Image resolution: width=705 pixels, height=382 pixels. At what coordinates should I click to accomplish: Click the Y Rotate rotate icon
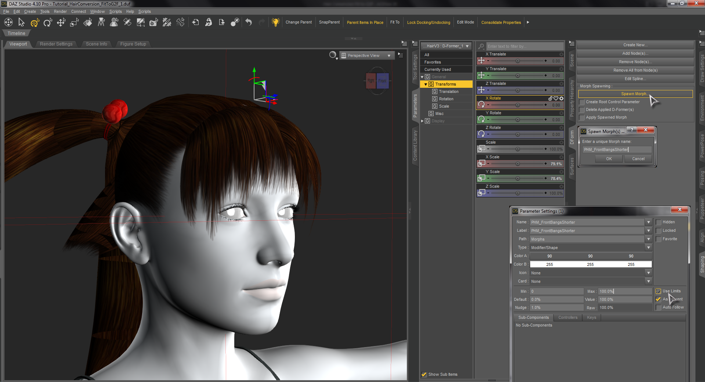coord(481,119)
